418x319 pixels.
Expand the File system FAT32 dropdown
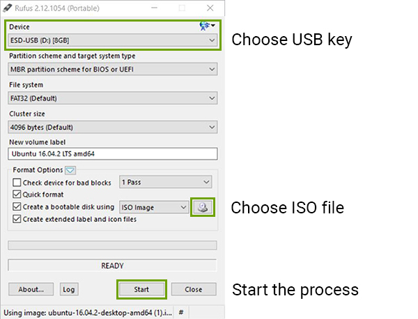coord(113,98)
